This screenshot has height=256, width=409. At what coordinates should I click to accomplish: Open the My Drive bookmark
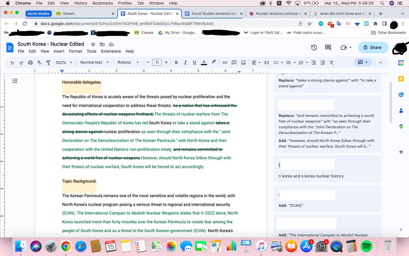[x=177, y=33]
